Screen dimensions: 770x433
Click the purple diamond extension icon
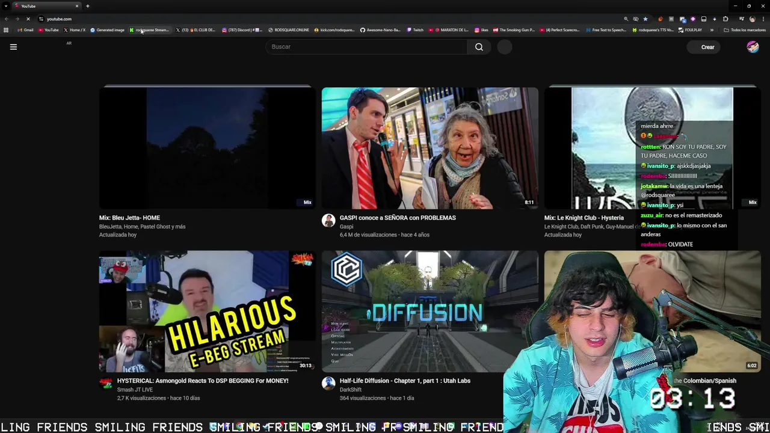693,19
